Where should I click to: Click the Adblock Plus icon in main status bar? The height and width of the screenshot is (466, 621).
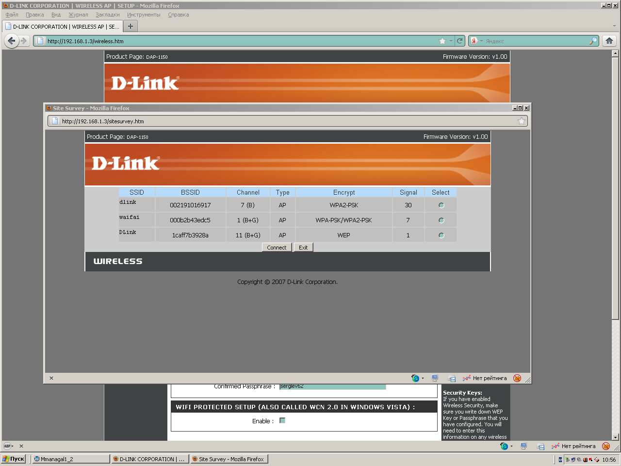[x=7, y=446]
